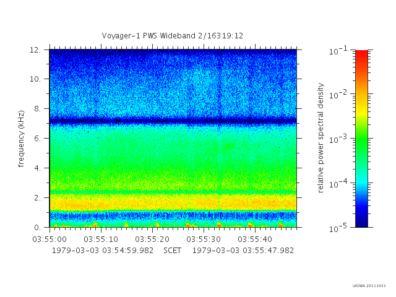The width and height of the screenshot is (396, 297).
Task: Click the 10^-5 colorbar label
Action: (338, 228)
